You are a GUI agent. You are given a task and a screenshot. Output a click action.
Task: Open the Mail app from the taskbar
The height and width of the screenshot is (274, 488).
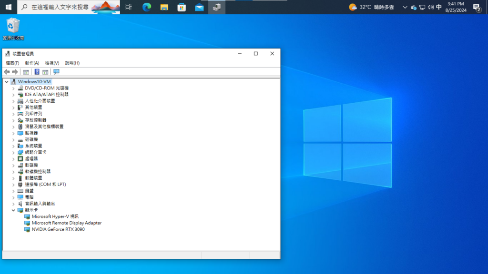pos(199,7)
